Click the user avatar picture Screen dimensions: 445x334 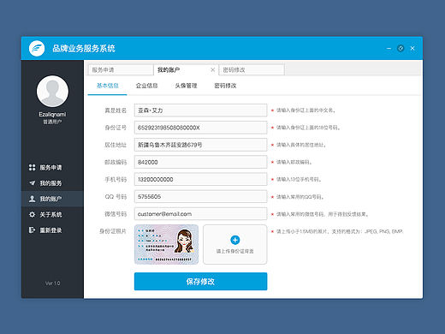[52, 92]
